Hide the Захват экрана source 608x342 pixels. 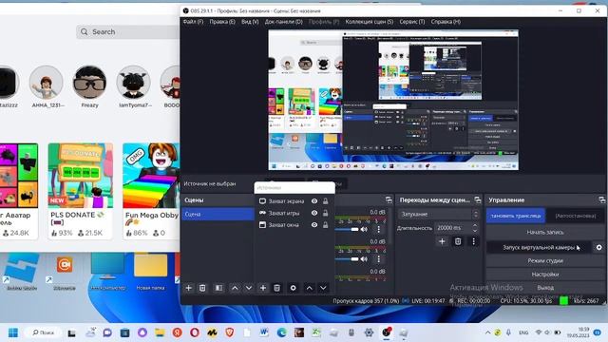314,200
